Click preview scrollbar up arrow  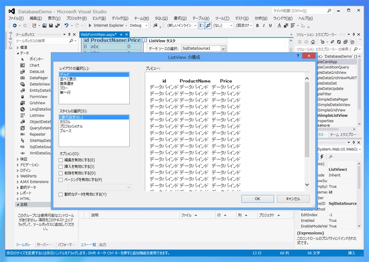click(307, 79)
